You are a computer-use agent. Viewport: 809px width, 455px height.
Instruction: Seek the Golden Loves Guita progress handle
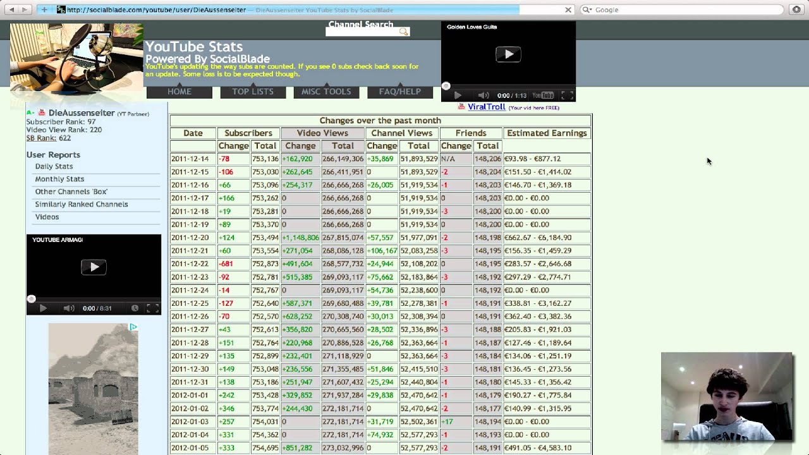coord(446,86)
